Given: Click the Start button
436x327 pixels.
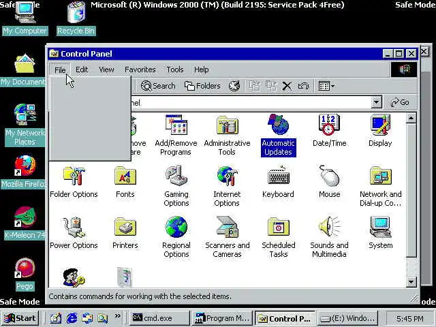Looking at the screenshot, I should 20,318.
